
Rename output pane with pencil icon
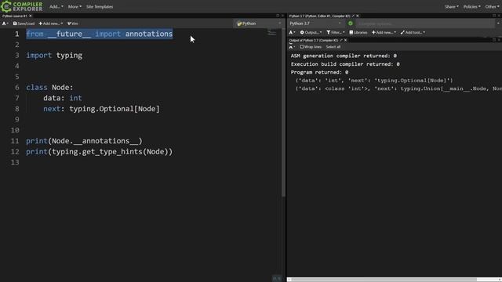341,40
